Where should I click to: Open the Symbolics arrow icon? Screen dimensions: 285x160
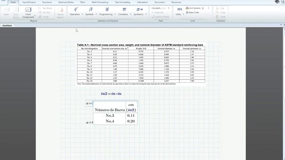pos(139,9)
